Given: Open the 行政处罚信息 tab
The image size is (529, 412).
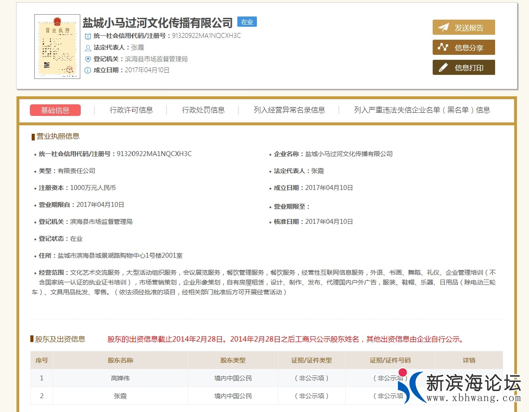Looking at the screenshot, I should point(203,110).
